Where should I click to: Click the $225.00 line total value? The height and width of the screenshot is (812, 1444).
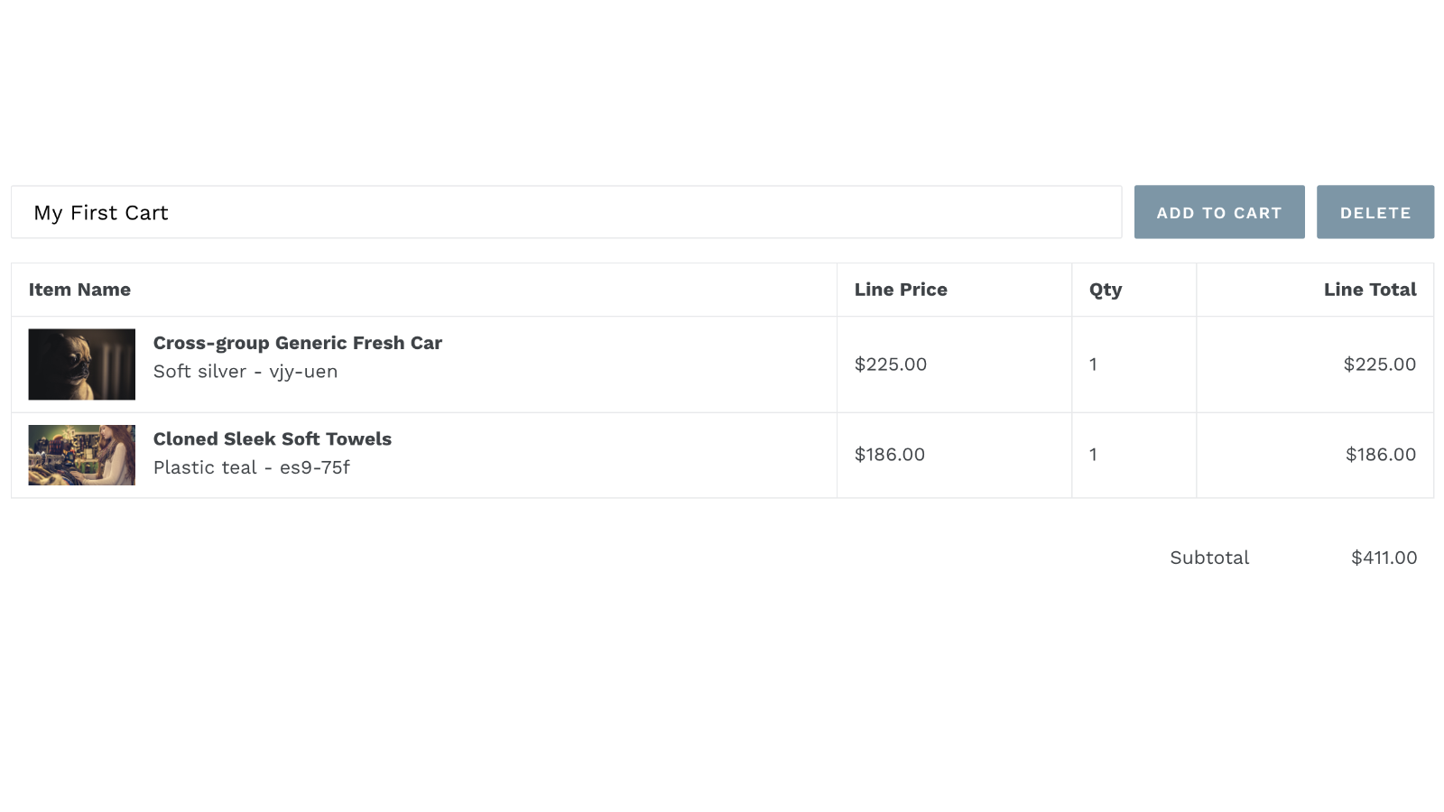[x=1379, y=364]
